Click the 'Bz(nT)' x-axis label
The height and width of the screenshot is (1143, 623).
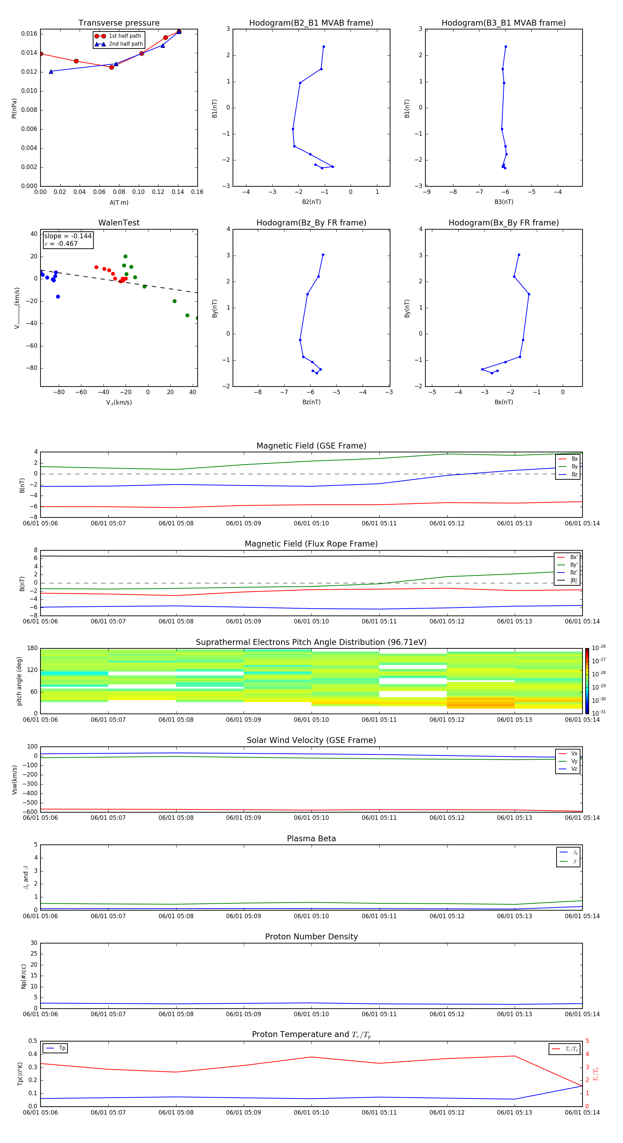[311, 402]
